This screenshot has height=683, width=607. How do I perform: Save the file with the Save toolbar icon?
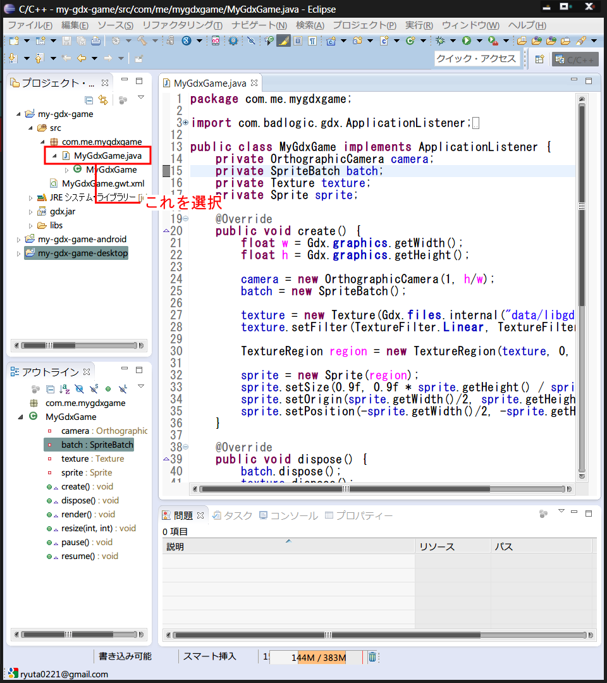[67, 40]
